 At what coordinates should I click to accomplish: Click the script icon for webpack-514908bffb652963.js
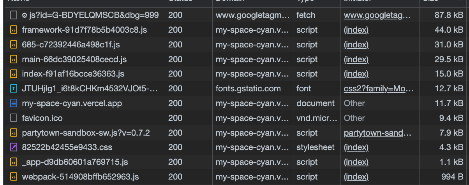click(14, 177)
